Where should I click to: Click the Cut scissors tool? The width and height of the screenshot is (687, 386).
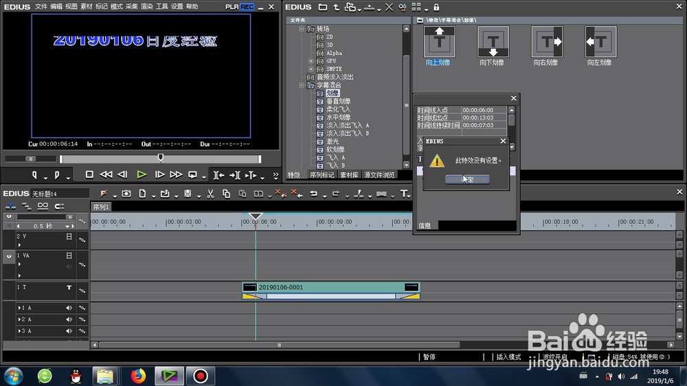coord(210,194)
